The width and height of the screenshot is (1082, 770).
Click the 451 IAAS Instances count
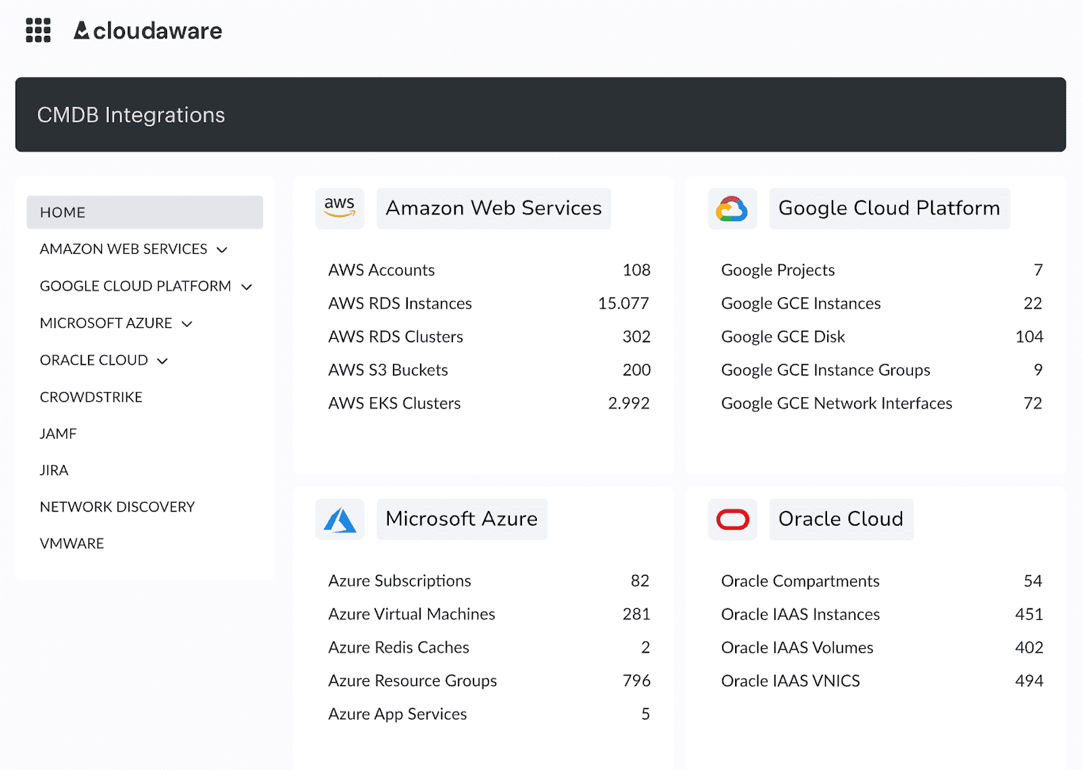click(1029, 614)
